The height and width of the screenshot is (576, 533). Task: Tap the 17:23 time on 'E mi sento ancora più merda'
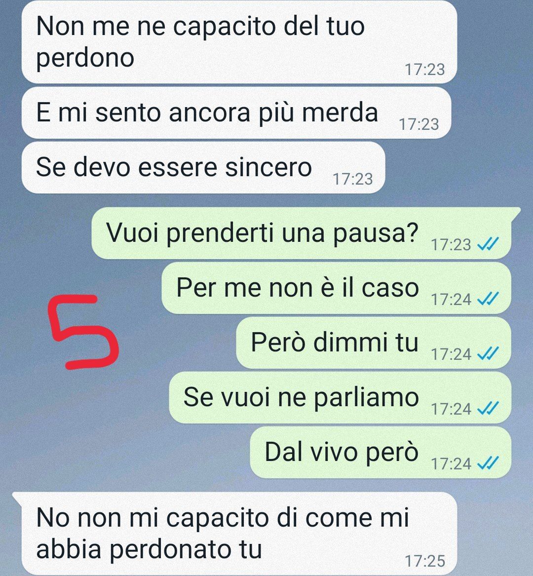419,124
